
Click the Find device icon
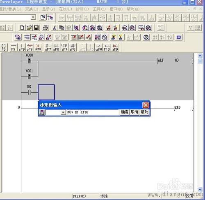coord(85,28)
